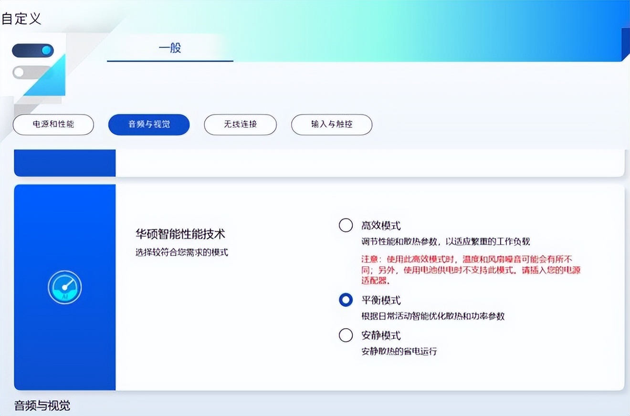The height and width of the screenshot is (416, 630).
Task: Click the 音频与视觉 section heading at bottom
Action: coord(42,406)
